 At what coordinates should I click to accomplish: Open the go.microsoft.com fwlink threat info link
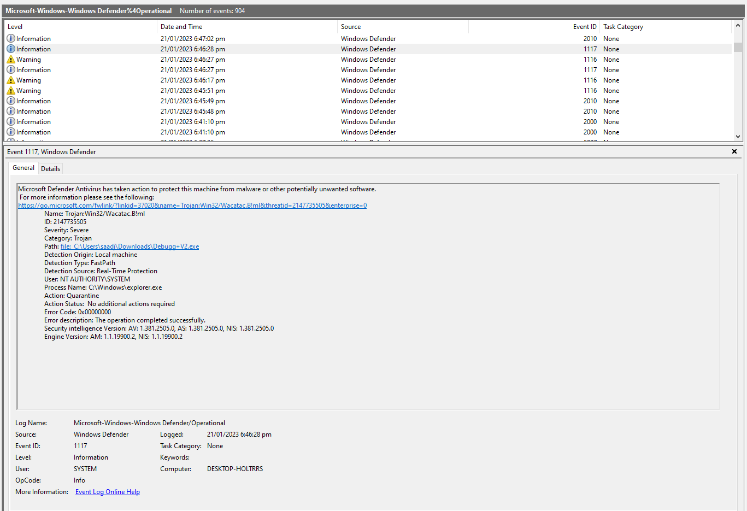coord(192,205)
